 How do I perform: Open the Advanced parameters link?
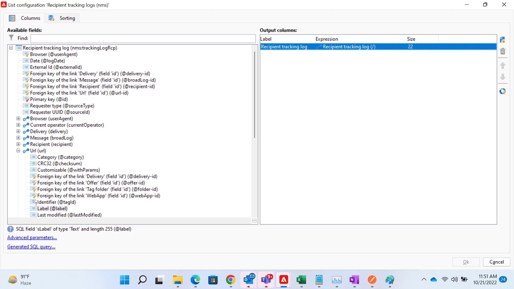[32, 238]
